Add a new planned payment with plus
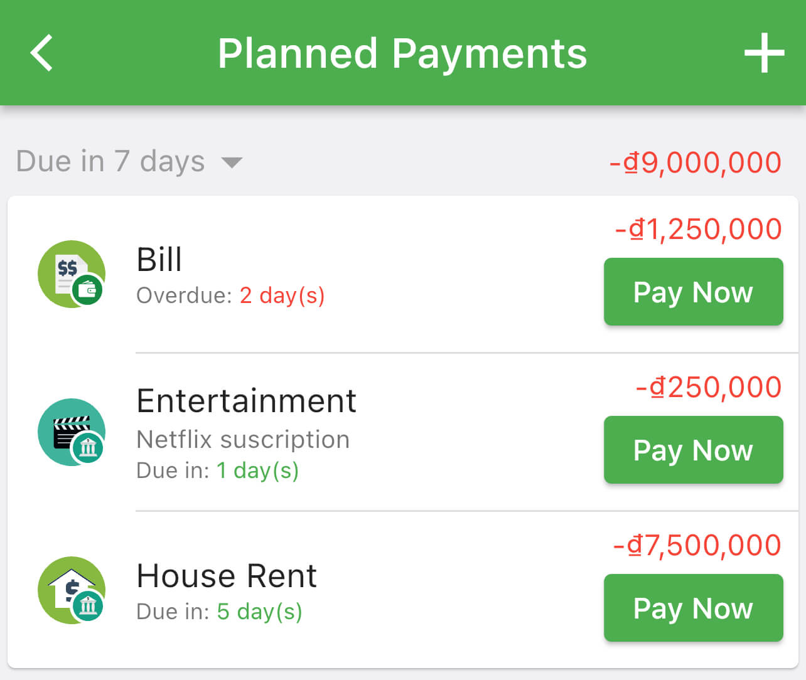The image size is (806, 680). point(764,53)
